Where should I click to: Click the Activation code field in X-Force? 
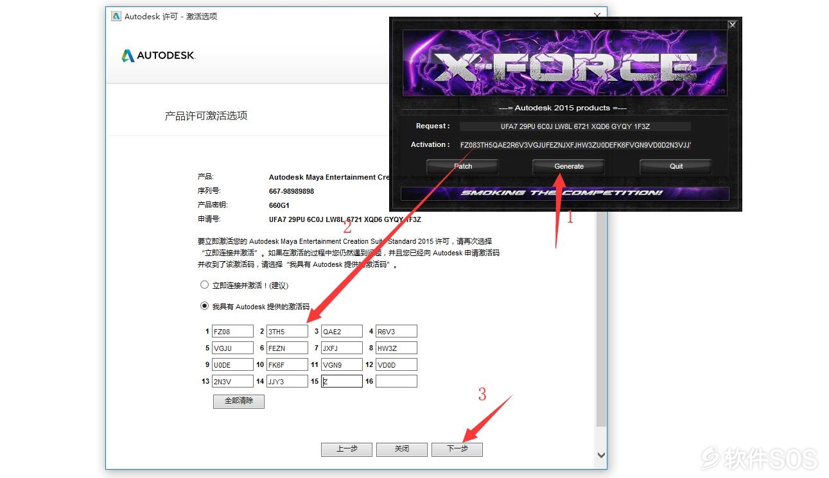point(575,145)
